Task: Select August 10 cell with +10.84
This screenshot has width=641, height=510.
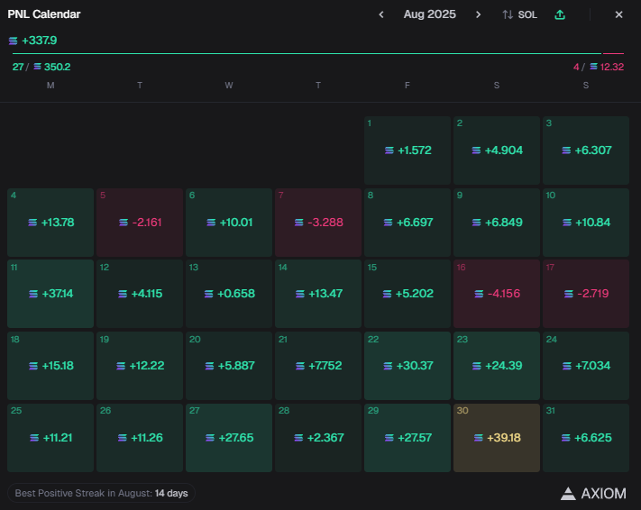Action: [586, 223]
